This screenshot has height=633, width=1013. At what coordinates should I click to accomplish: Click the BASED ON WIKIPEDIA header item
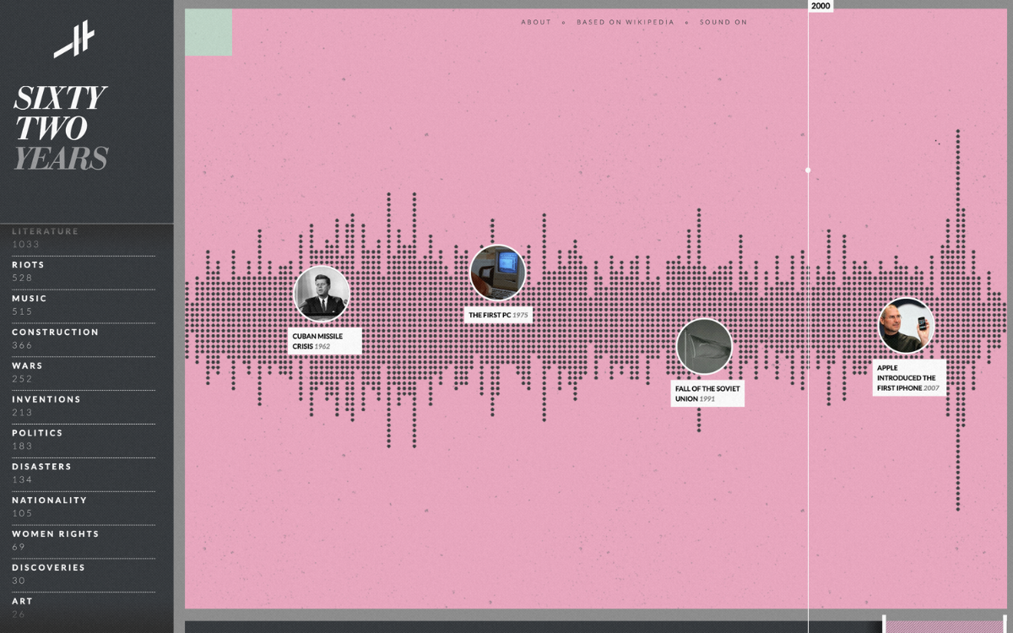[x=626, y=22]
